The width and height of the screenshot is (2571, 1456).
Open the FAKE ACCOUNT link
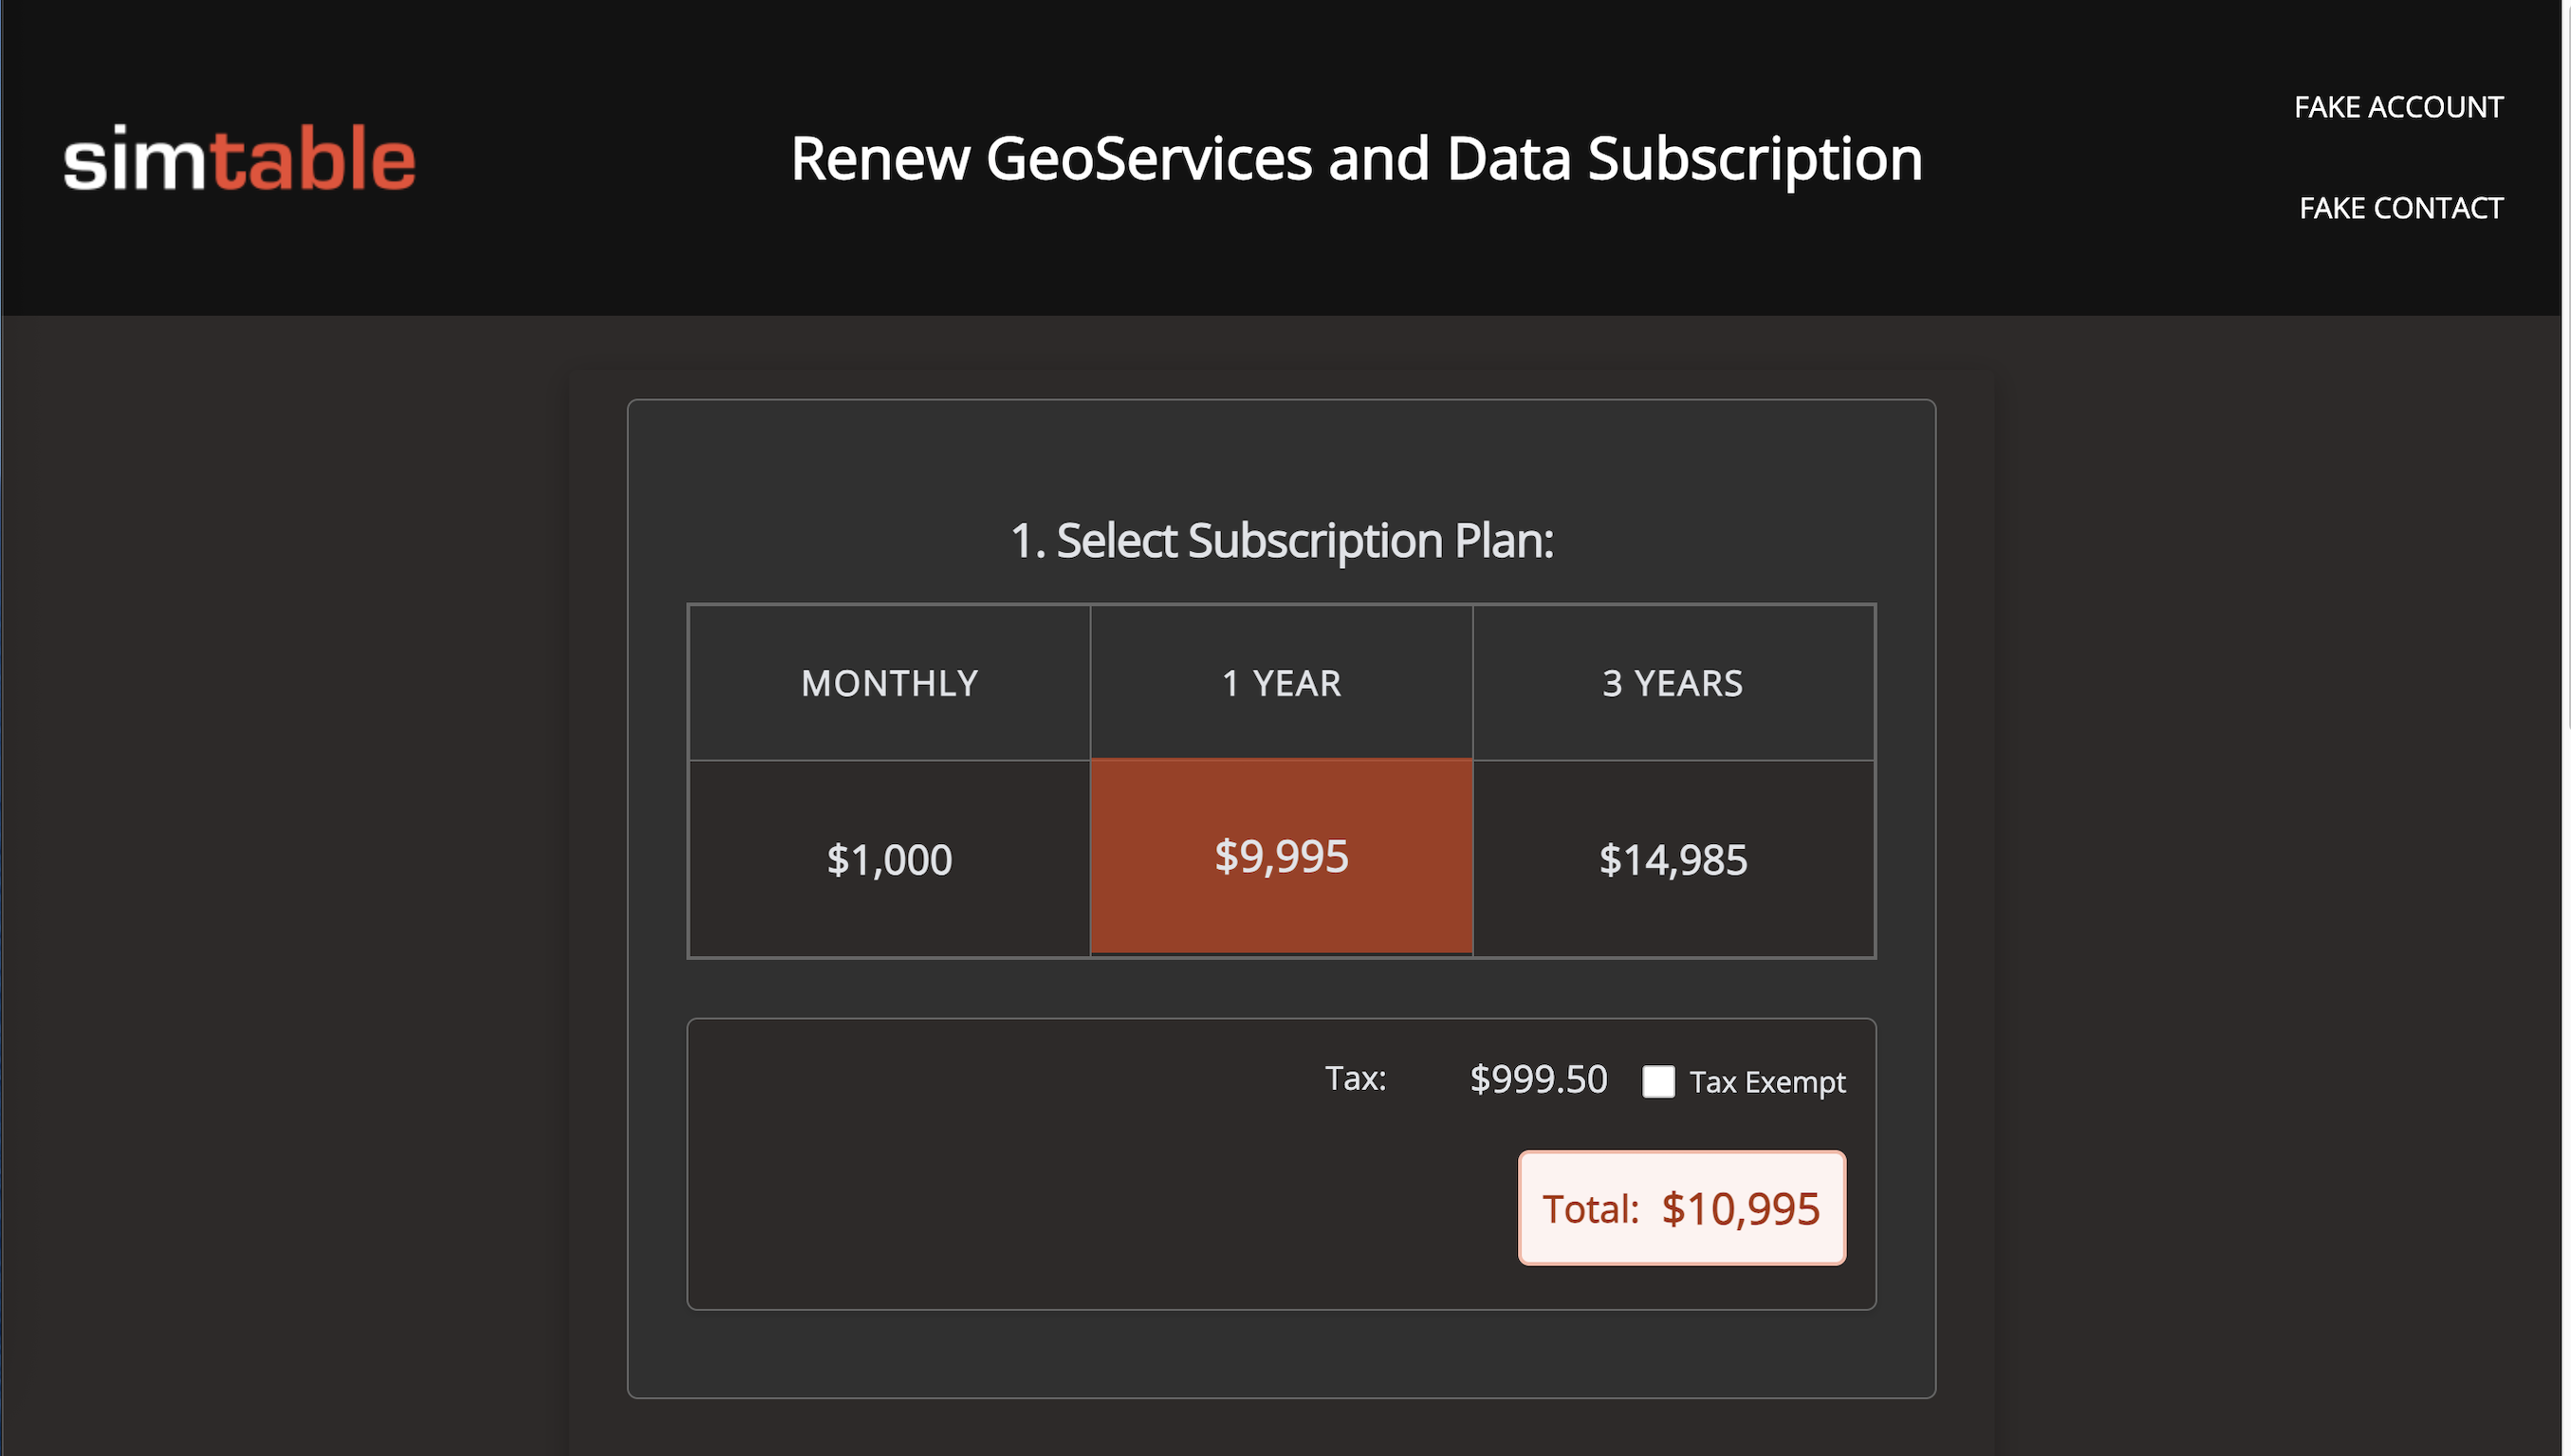click(x=2397, y=107)
